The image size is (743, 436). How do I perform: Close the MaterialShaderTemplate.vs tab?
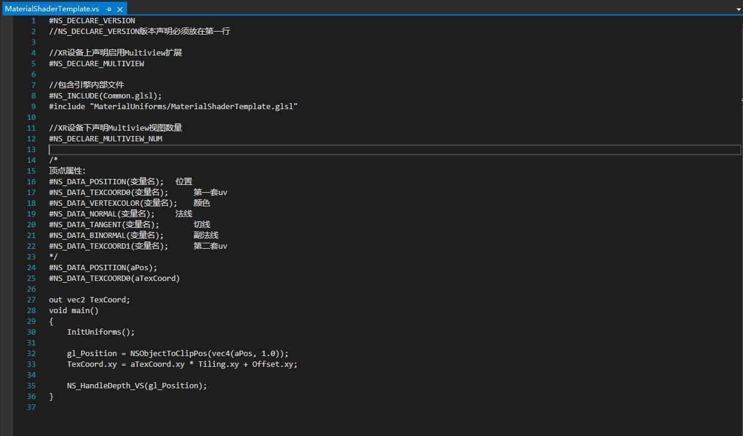[120, 10]
